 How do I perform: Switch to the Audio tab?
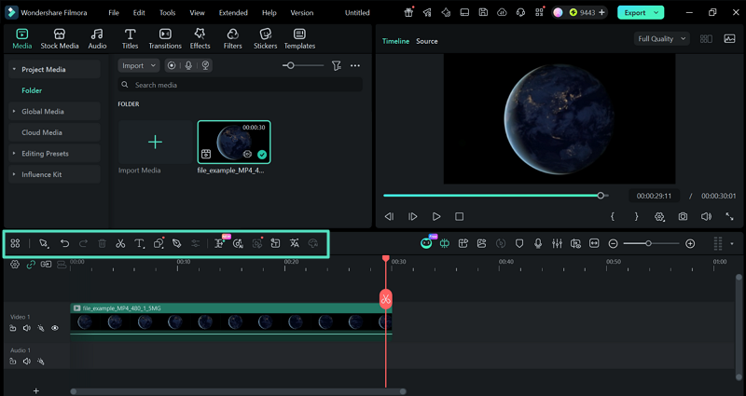pos(97,39)
